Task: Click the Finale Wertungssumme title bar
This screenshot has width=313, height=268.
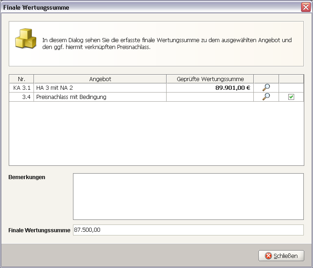Action: 138,7
